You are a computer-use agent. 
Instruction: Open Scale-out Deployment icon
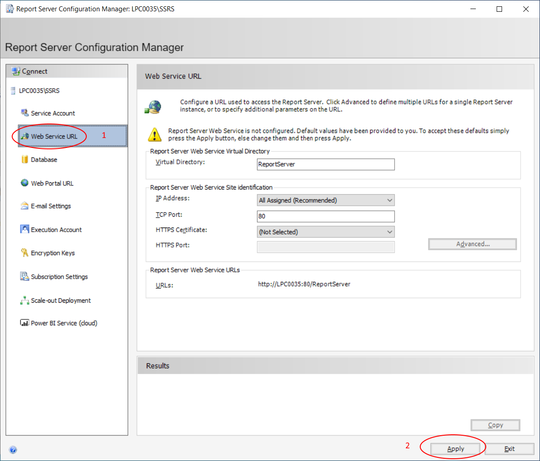25,300
